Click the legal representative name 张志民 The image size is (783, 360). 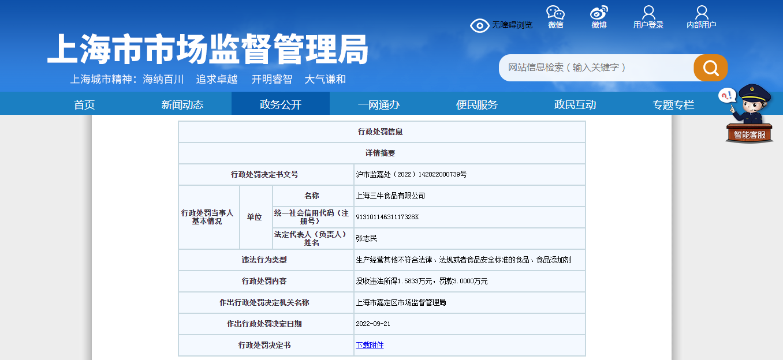(x=367, y=238)
